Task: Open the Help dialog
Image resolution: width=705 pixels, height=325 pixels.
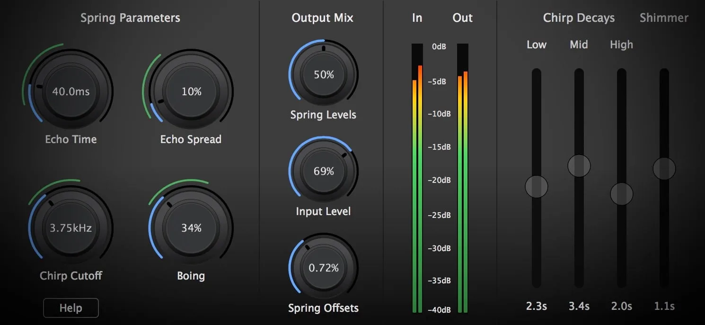Action: tap(70, 307)
